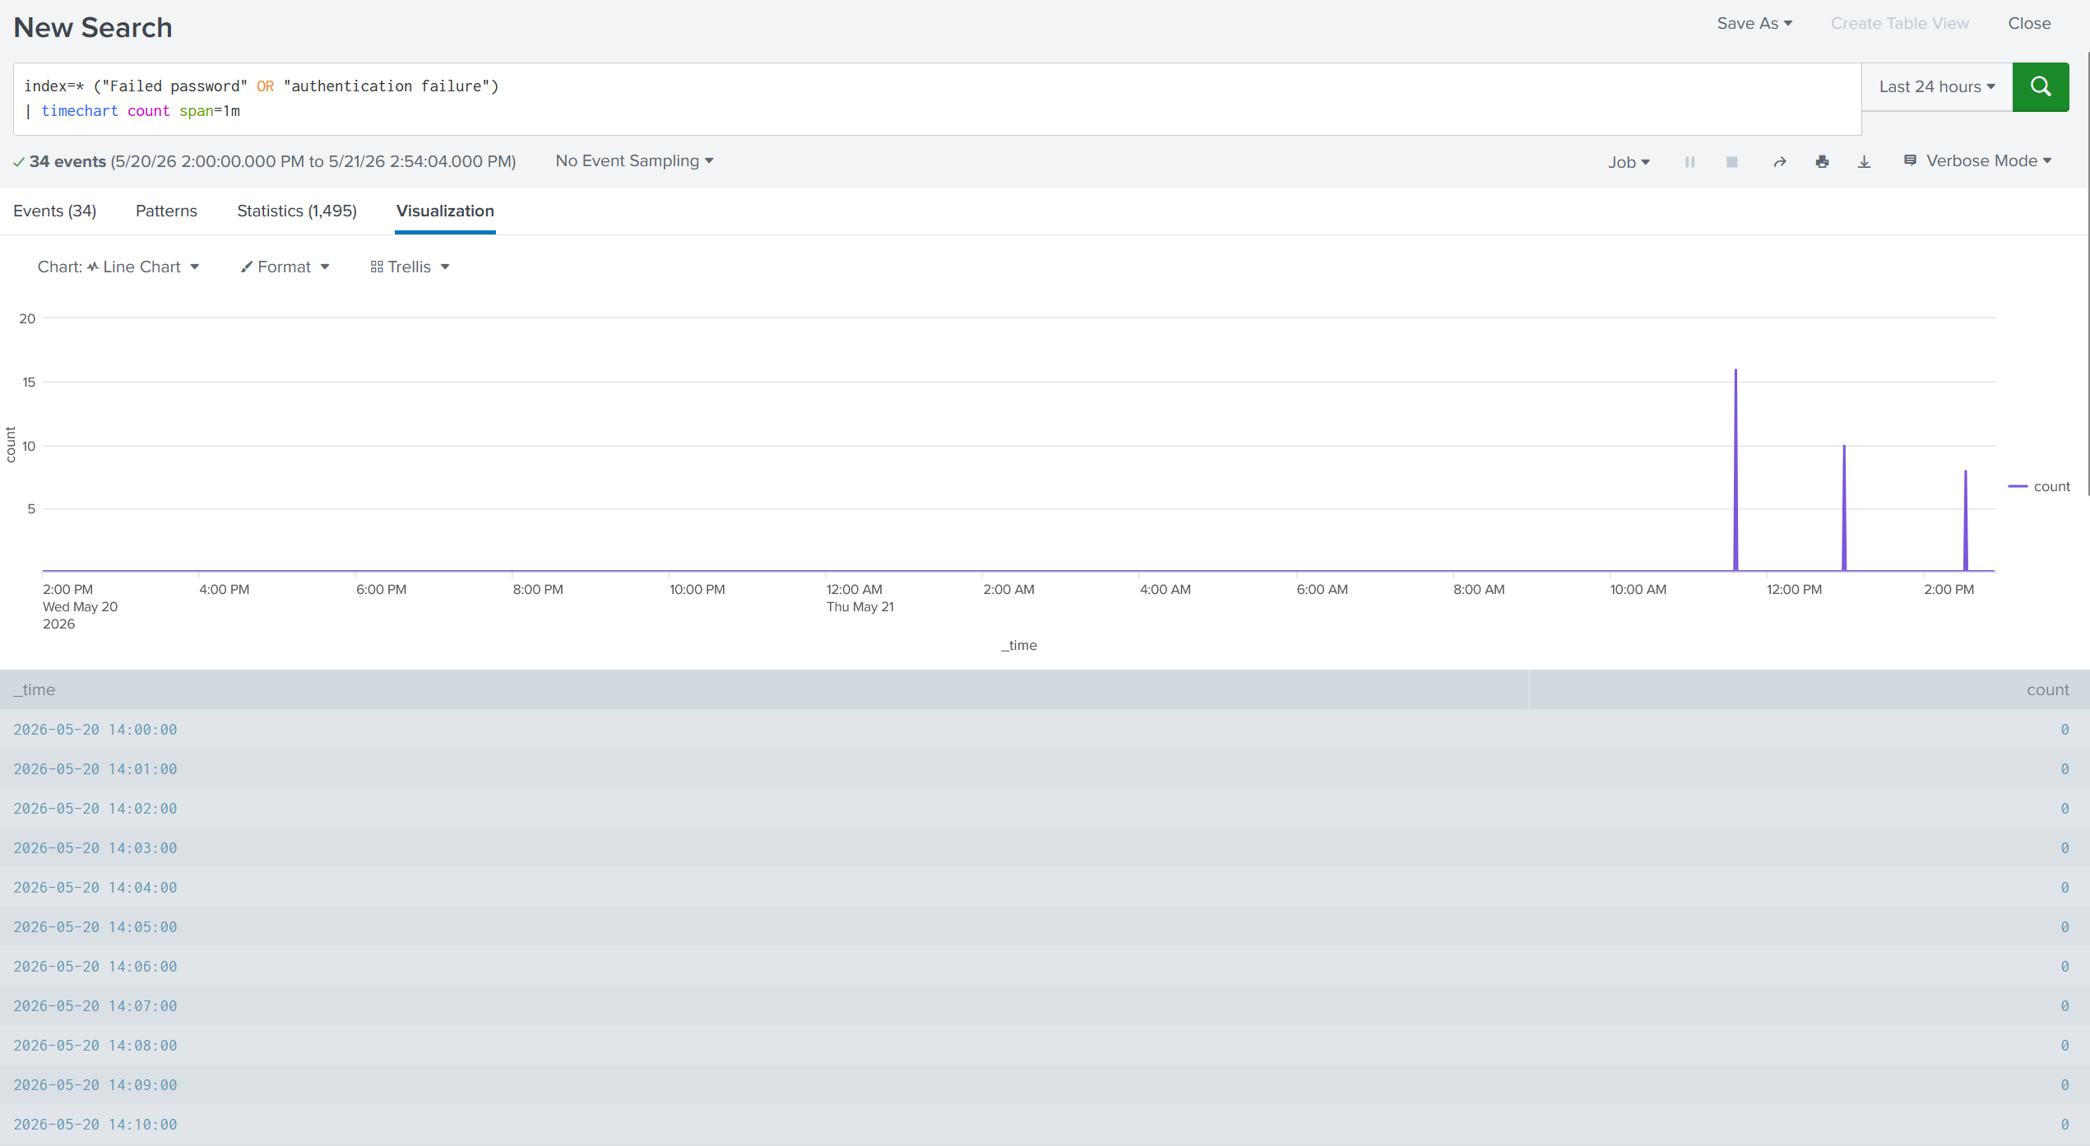Screen dimensions: 2090x1146
Task: Open the Job menu
Action: point(1629,162)
